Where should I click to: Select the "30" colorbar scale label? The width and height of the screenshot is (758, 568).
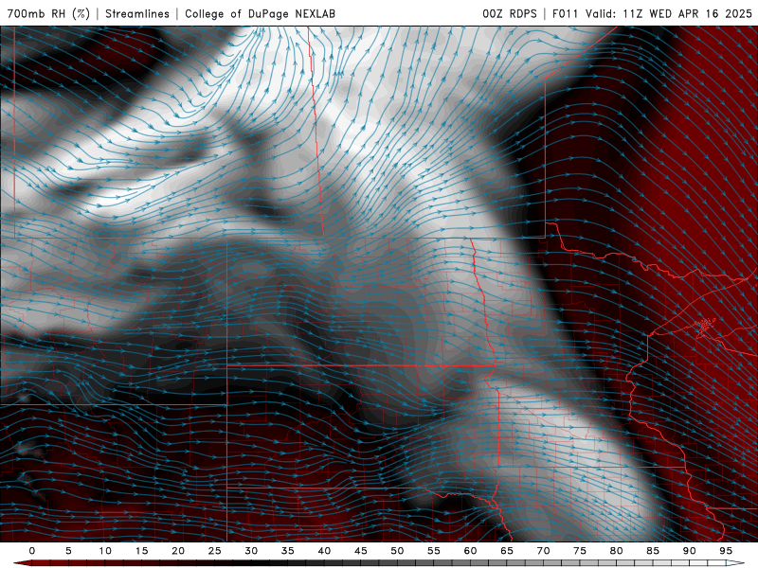coord(251,551)
